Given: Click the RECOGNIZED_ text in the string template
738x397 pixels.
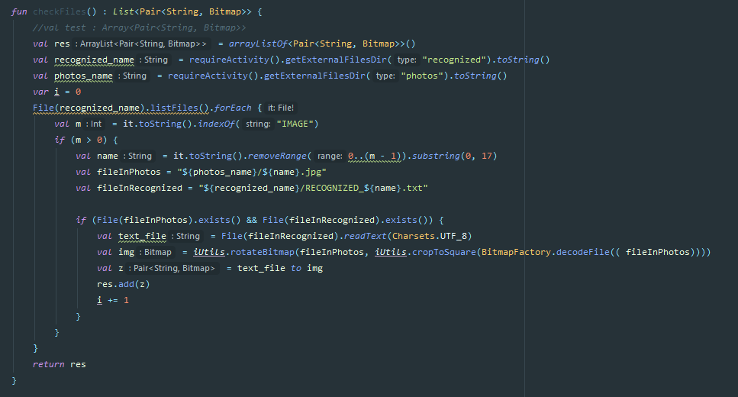Looking at the screenshot, I should tap(334, 188).
